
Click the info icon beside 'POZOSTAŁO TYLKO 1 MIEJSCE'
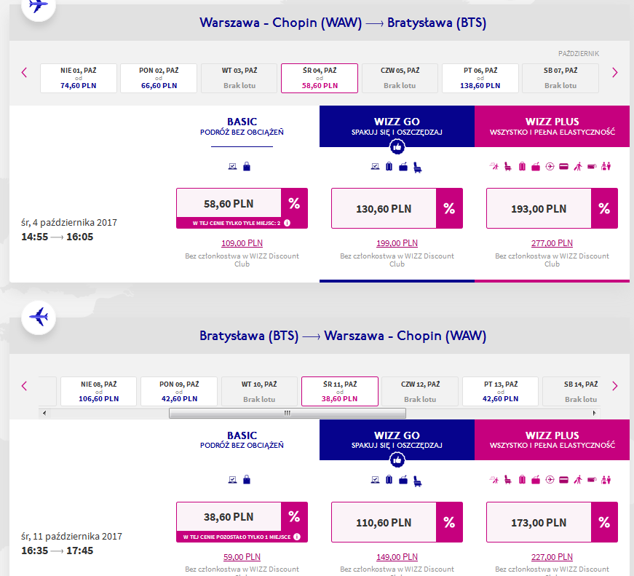297,537
